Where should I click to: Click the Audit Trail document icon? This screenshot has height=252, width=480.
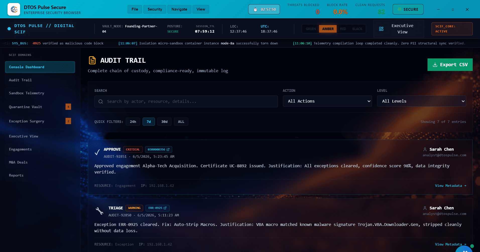92,60
